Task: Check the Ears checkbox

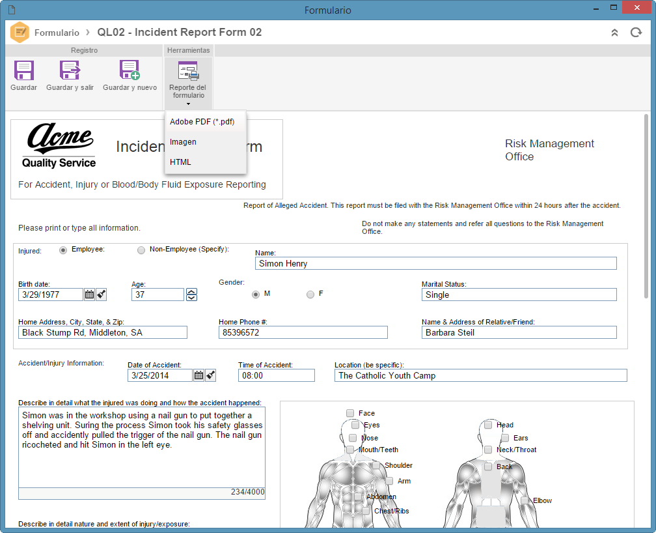Action: pos(505,438)
